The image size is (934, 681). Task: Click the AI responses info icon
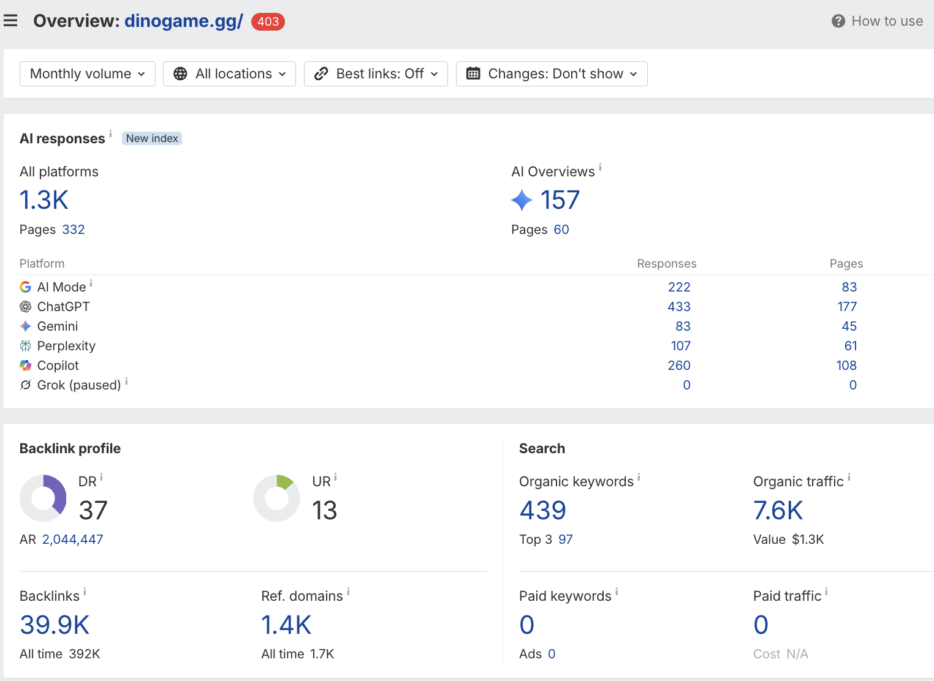pos(110,133)
